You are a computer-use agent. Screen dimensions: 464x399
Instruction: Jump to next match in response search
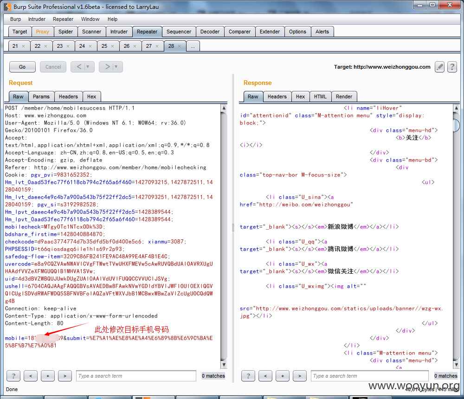pos(299,376)
